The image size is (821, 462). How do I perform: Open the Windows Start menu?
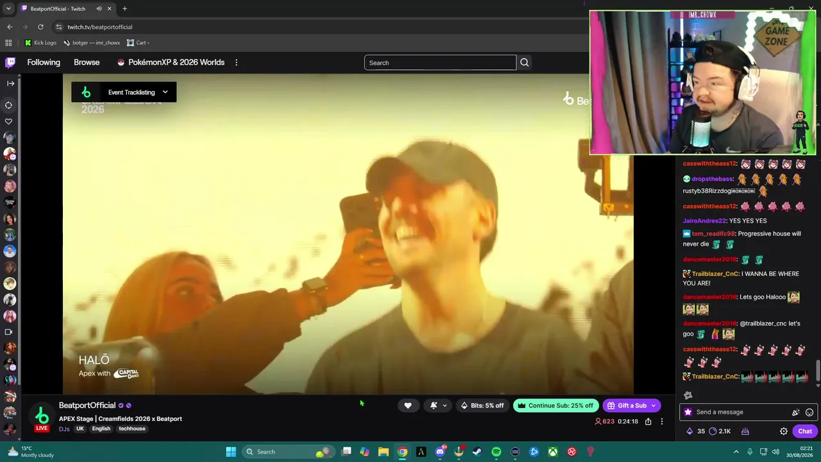(231, 452)
